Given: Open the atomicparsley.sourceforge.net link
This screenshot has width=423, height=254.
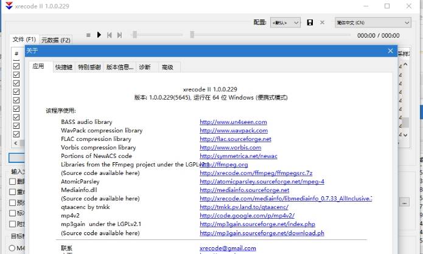Looking at the screenshot, I should [x=262, y=182].
